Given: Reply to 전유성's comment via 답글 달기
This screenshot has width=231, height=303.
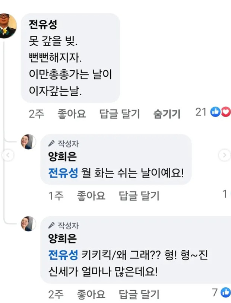Looking at the screenshot, I should point(120,114).
